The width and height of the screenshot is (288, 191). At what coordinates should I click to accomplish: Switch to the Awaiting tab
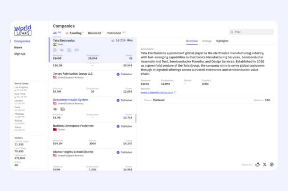click(75, 33)
